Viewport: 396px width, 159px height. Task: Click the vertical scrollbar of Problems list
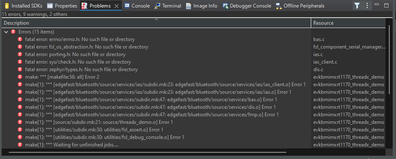click(x=389, y=60)
